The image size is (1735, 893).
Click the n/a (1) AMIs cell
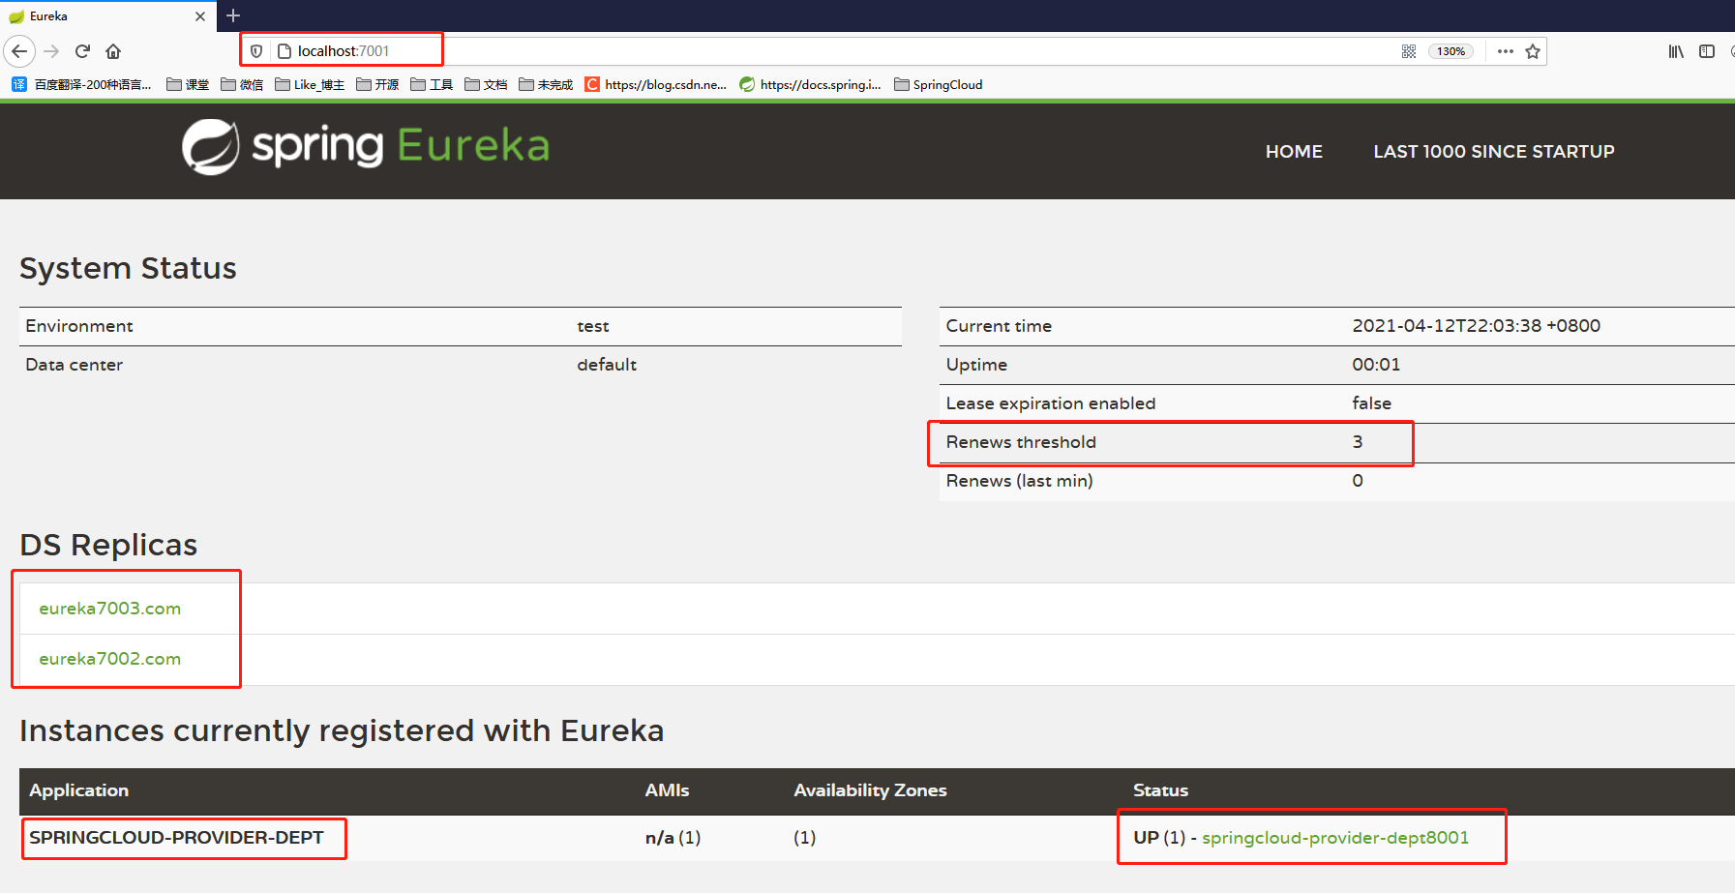point(673,838)
